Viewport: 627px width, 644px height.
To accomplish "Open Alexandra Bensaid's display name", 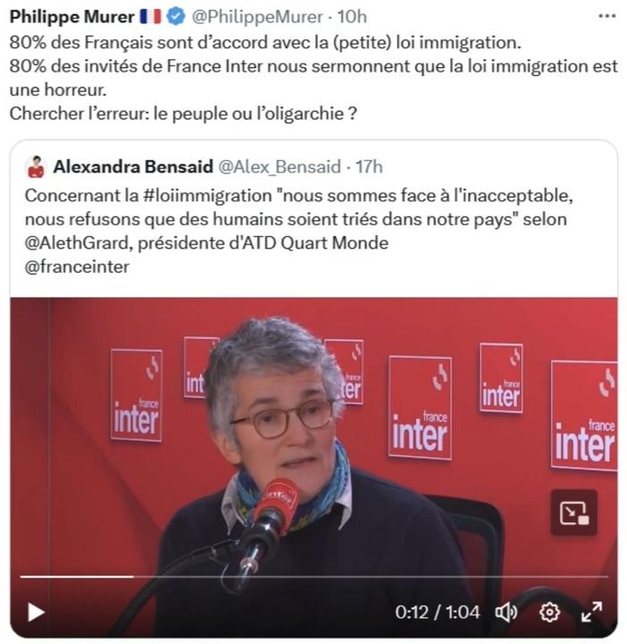I will [133, 166].
